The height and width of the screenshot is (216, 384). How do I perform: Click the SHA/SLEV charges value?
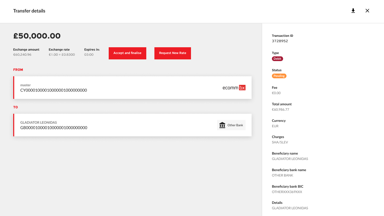point(280,142)
